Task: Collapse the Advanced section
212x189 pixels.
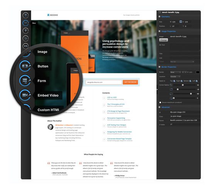Action: [160, 107]
